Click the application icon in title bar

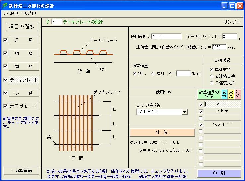click(5, 6)
